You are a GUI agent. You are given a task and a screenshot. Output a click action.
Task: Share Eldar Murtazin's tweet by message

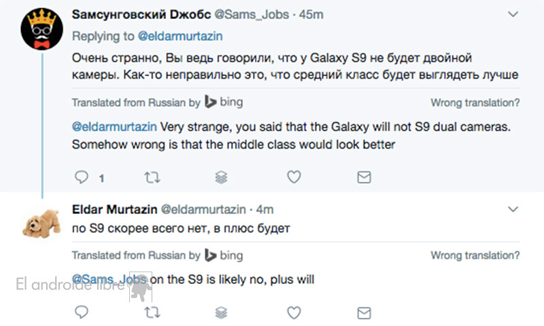tap(364, 313)
